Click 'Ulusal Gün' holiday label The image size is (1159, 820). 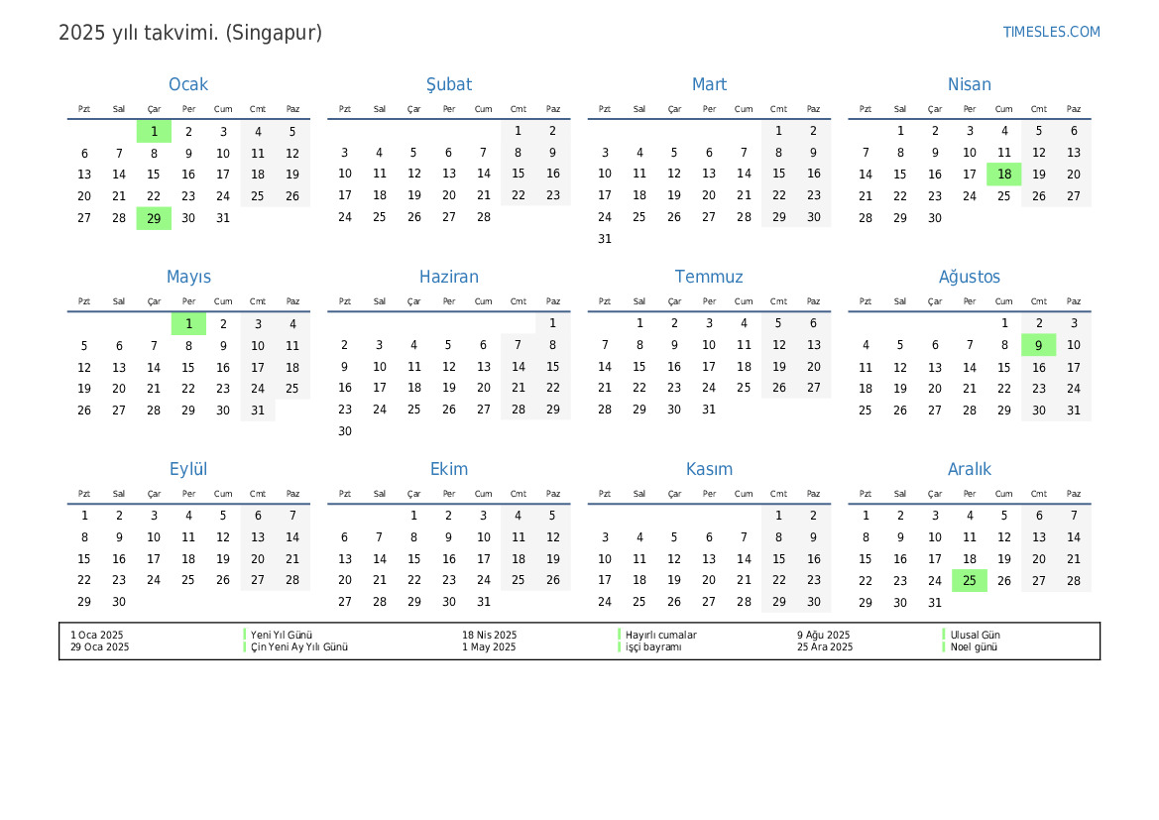point(975,636)
